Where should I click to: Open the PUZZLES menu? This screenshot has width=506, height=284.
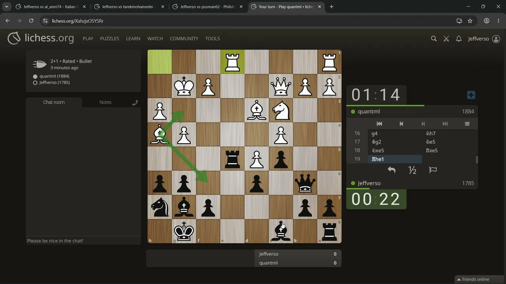tap(110, 39)
